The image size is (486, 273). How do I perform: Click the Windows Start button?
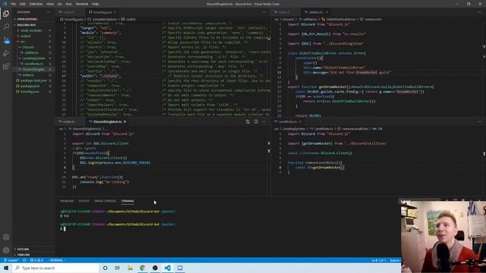click(6, 268)
